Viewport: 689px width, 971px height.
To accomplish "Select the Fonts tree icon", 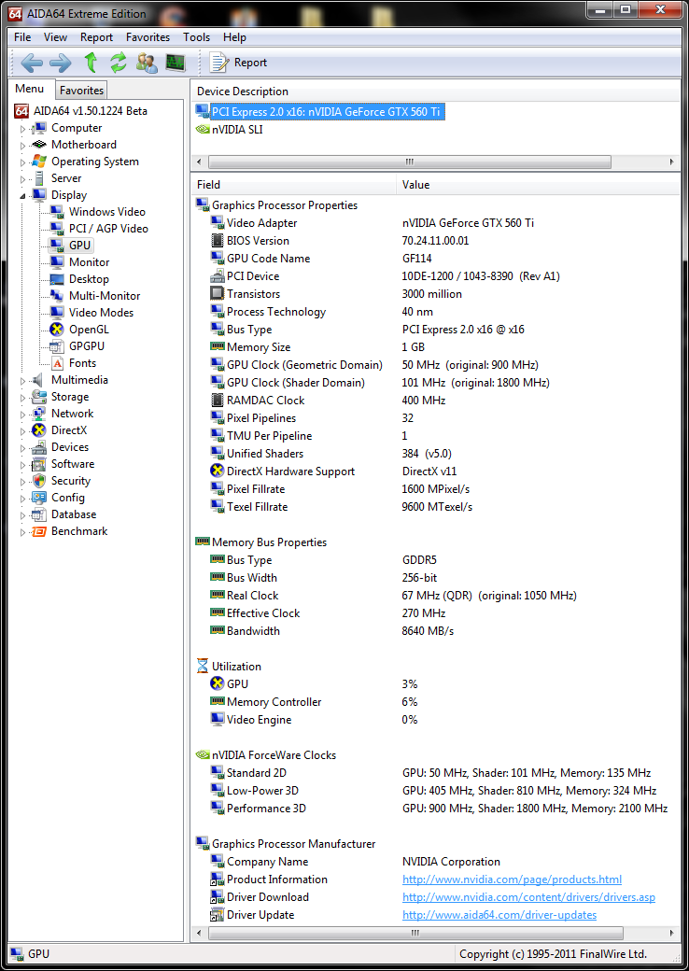I will (x=57, y=363).
